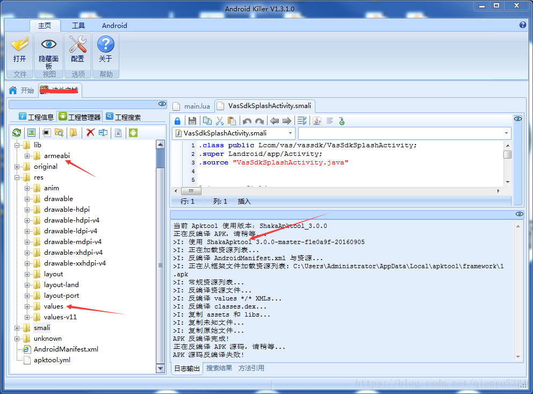The image size is (533, 394).
Task: Select the layout-land folder
Action: pyautogui.click(x=61, y=285)
